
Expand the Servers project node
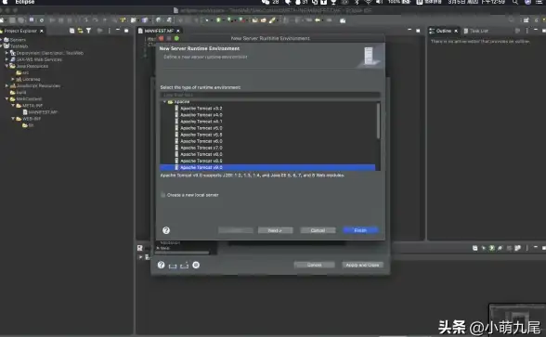[1, 40]
